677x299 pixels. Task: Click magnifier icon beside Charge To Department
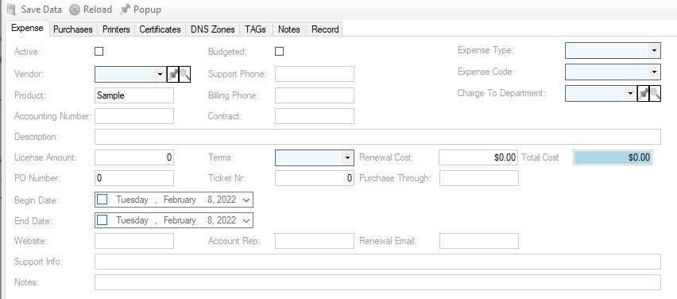[x=656, y=93]
